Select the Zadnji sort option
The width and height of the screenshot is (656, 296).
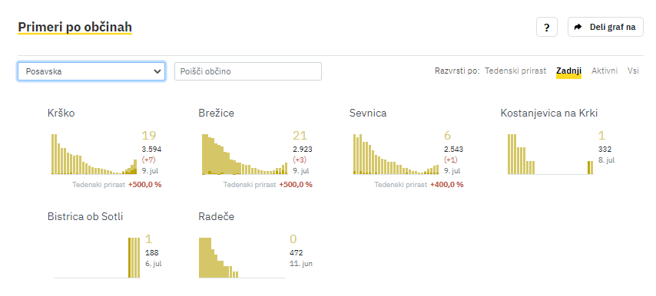568,71
